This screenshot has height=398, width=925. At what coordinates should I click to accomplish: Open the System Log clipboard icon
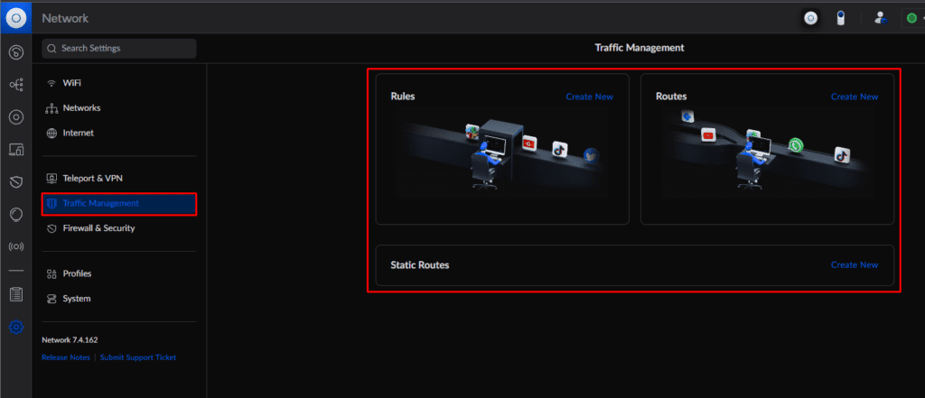click(x=16, y=294)
